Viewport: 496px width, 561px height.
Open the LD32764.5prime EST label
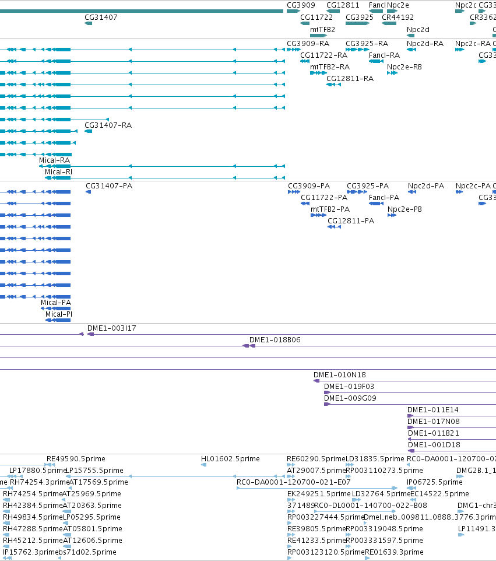381,494
